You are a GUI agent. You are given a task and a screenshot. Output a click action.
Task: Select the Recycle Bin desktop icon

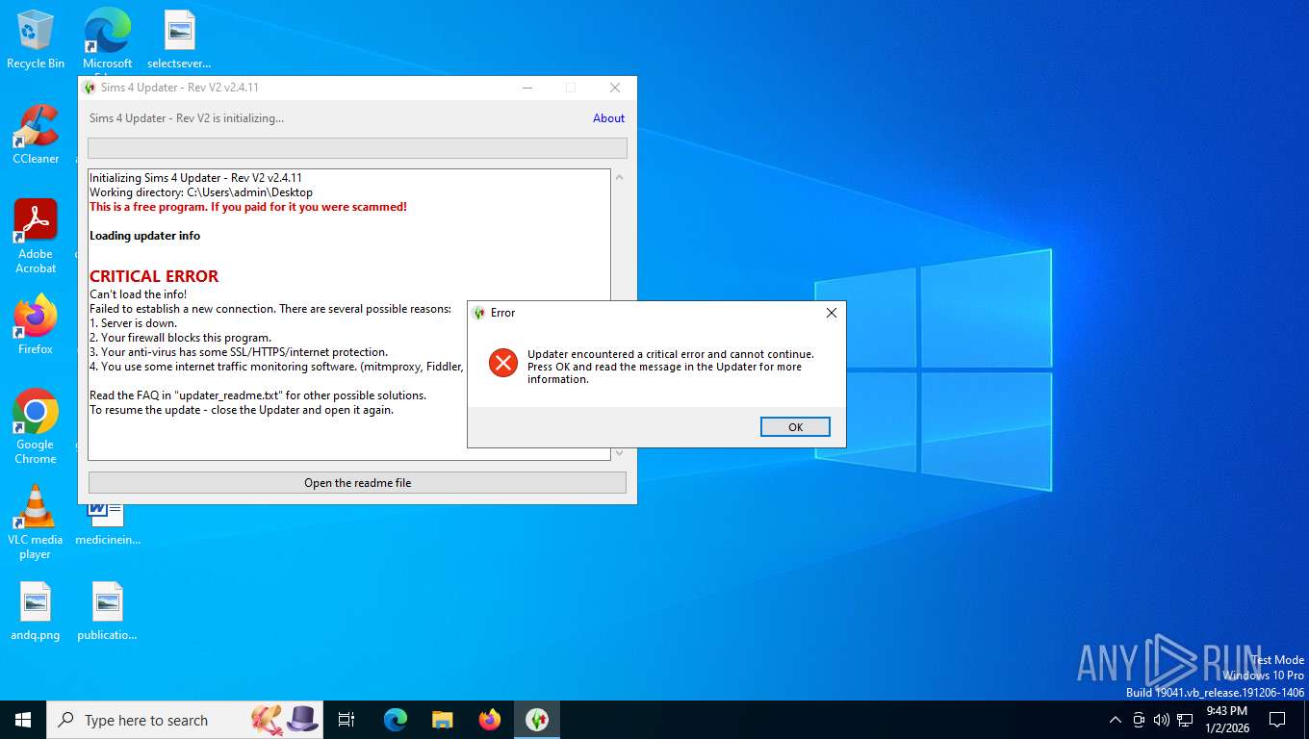pos(36,39)
